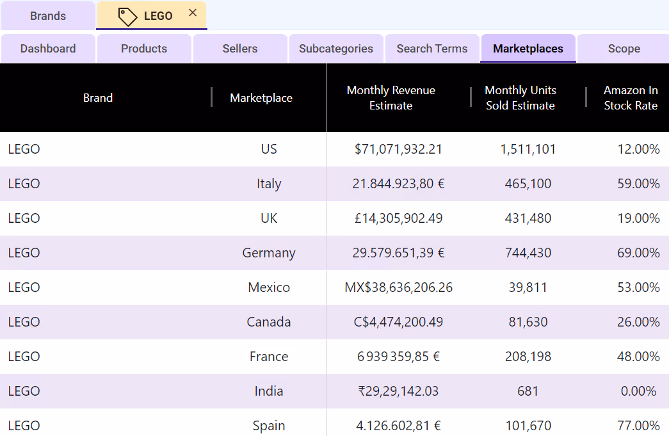Click in stock rate 12.00%
Screen dimensions: 669x436
point(639,149)
